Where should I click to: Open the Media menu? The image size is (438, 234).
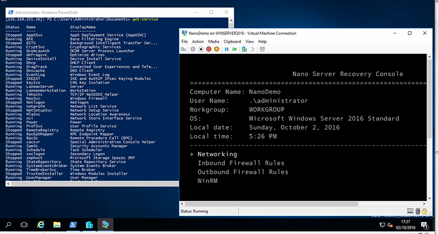tap(214, 42)
